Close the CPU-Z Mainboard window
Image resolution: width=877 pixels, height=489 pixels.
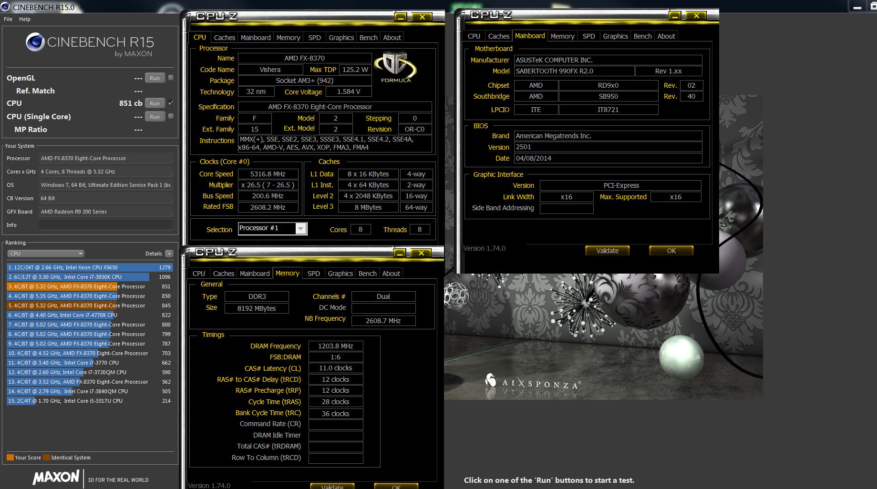[696, 16]
